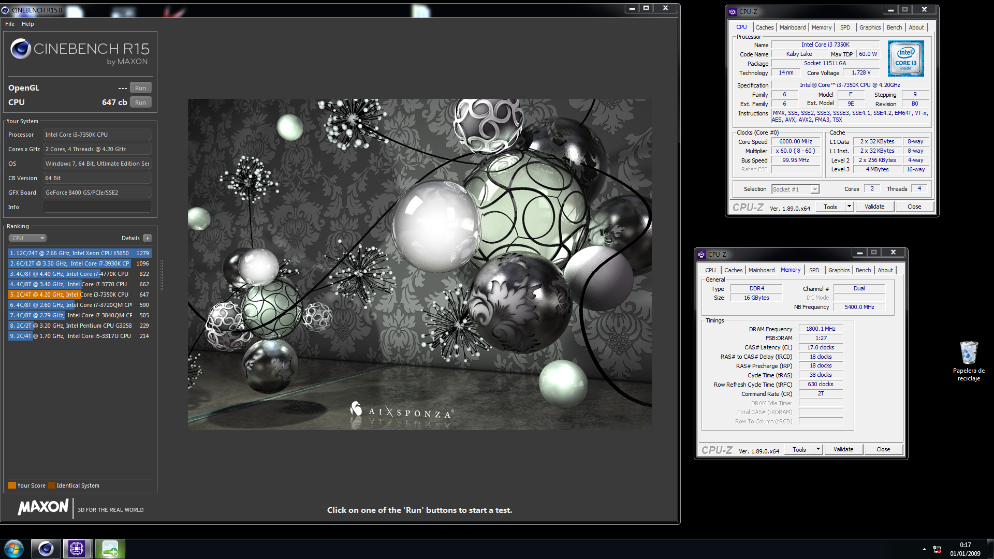This screenshot has width=994, height=559.
Task: Switch to Memory tab in top CPU-Z
Action: (821, 27)
